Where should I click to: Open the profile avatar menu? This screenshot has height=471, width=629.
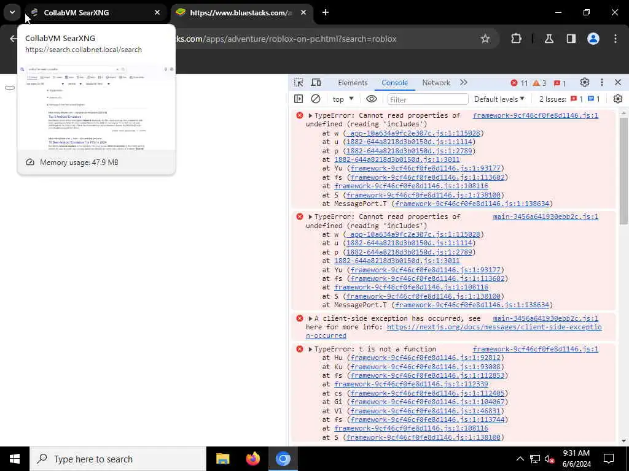tap(593, 39)
